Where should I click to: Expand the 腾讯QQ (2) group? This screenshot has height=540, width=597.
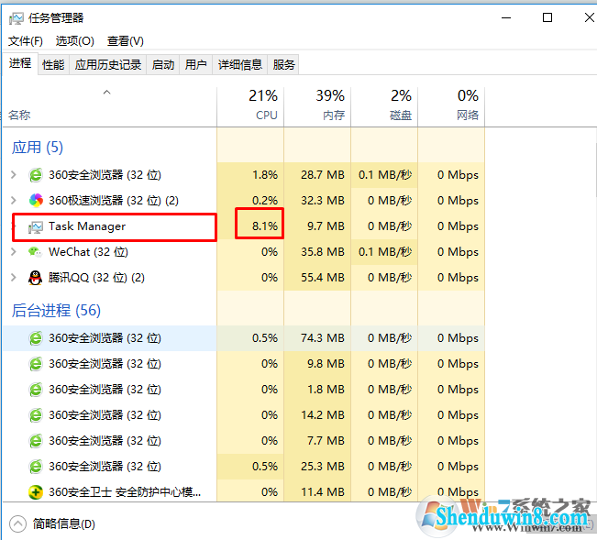point(14,278)
